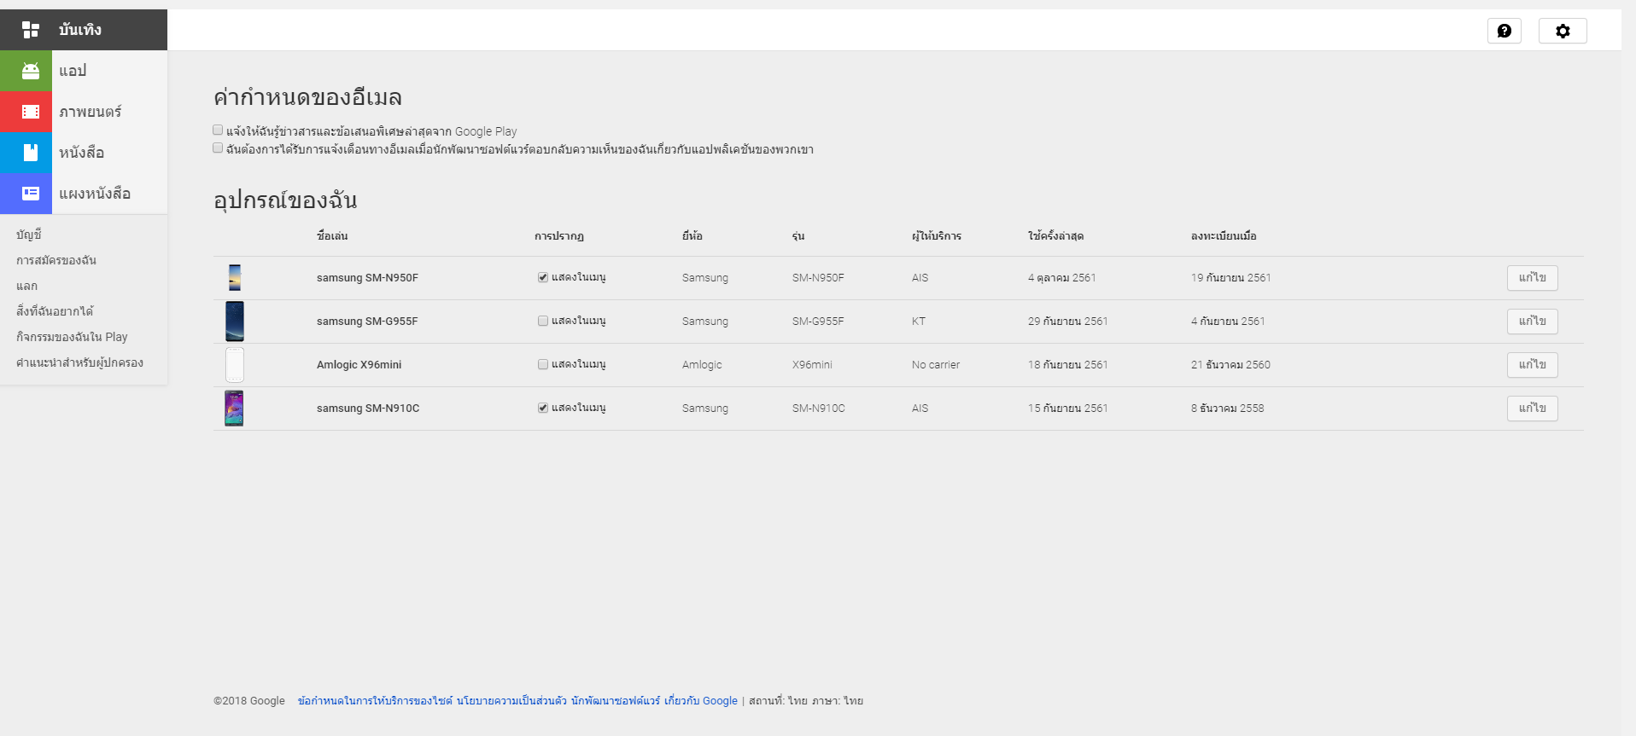Toggle developer reply email notification checkbox
This screenshot has height=736, width=1636.
tap(218, 148)
